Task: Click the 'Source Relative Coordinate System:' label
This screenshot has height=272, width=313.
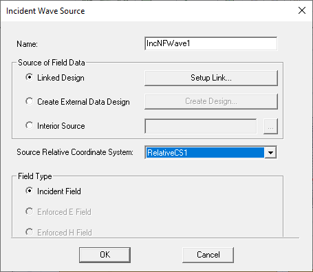Action: (75, 152)
